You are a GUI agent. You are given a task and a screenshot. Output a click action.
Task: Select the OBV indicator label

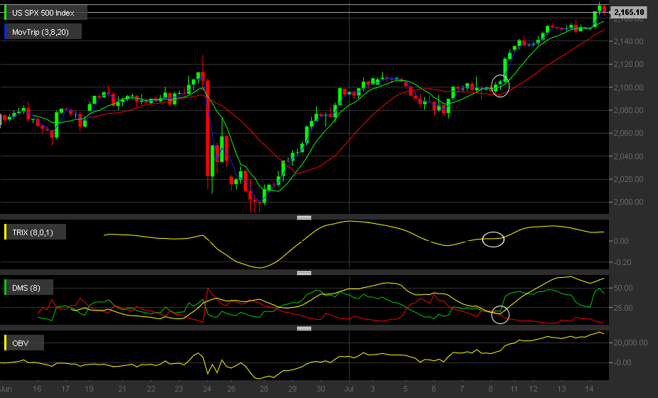click(20, 343)
